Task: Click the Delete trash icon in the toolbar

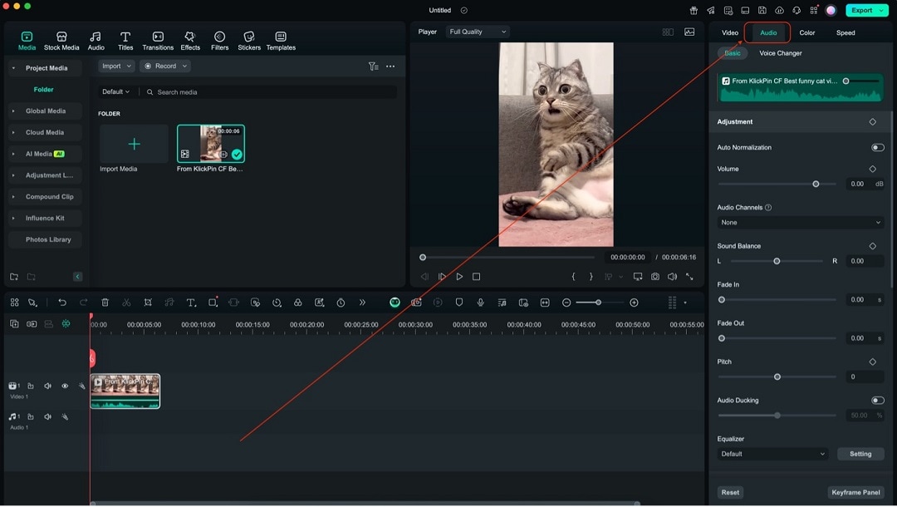Action: (105, 303)
